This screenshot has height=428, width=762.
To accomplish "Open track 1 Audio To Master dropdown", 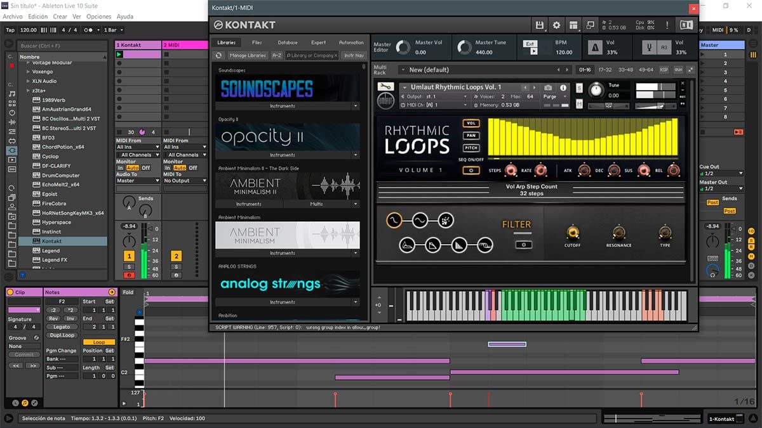I will [137, 181].
